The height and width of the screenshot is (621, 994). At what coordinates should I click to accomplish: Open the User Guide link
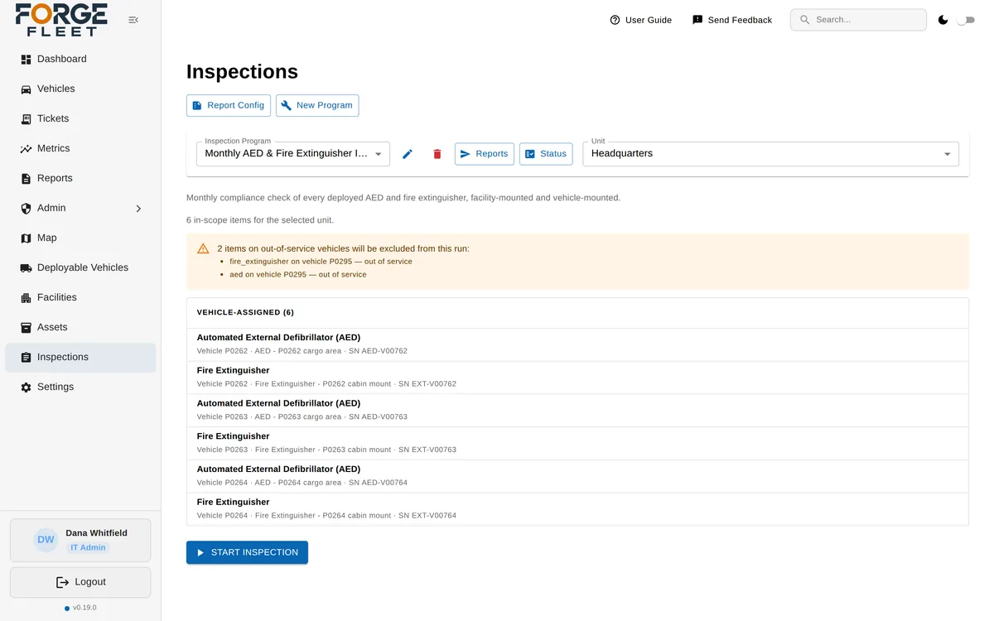click(x=640, y=20)
